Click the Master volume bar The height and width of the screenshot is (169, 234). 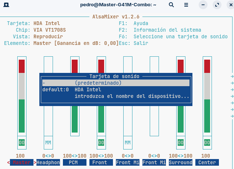pyautogui.click(x=22, y=96)
